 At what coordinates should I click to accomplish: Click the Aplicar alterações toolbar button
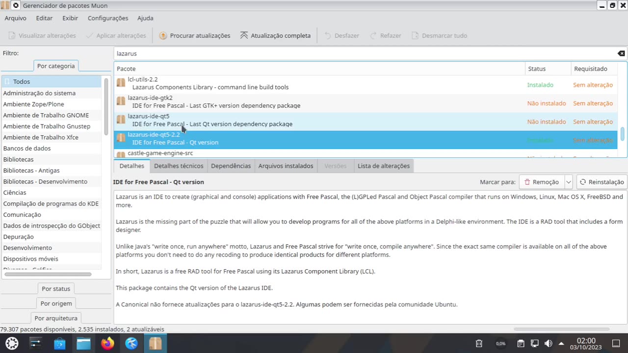tap(116, 35)
